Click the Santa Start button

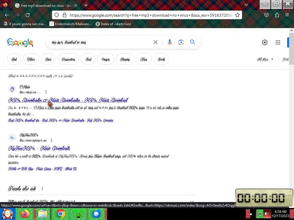pyautogui.click(x=7, y=214)
